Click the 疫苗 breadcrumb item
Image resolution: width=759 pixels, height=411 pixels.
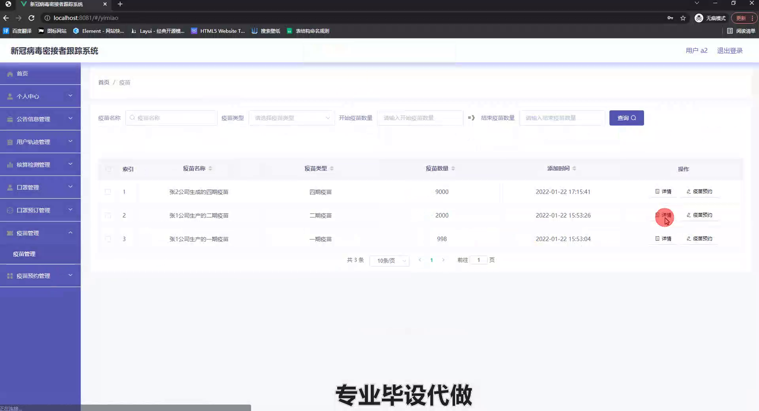pyautogui.click(x=125, y=82)
